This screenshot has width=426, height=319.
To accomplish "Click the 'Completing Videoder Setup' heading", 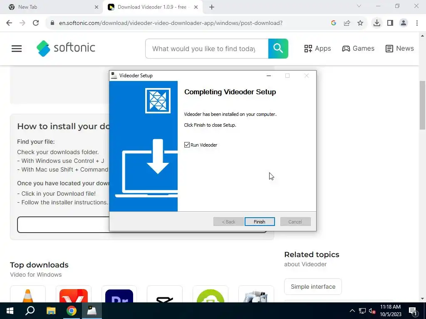I will 230,92.
